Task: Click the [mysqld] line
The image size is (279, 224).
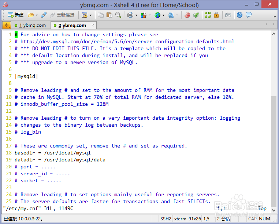Action: tap(26, 76)
